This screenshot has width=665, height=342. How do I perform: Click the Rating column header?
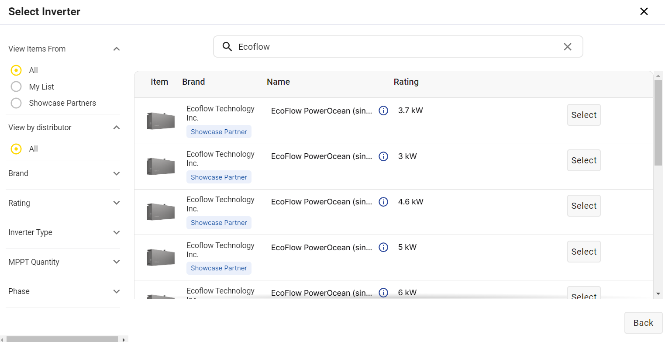coord(406,82)
